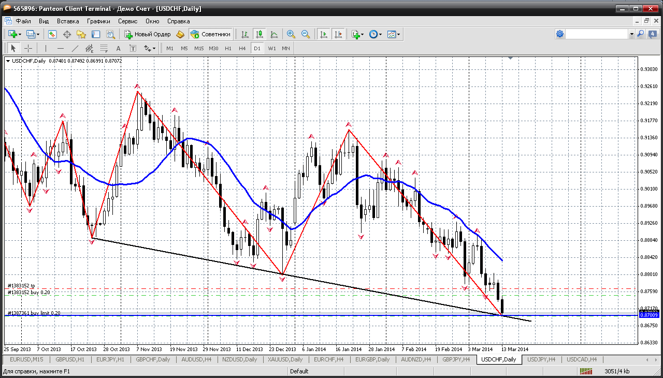The image size is (663, 378).
Task: Click the Новый Ордер button
Action: pos(148,34)
